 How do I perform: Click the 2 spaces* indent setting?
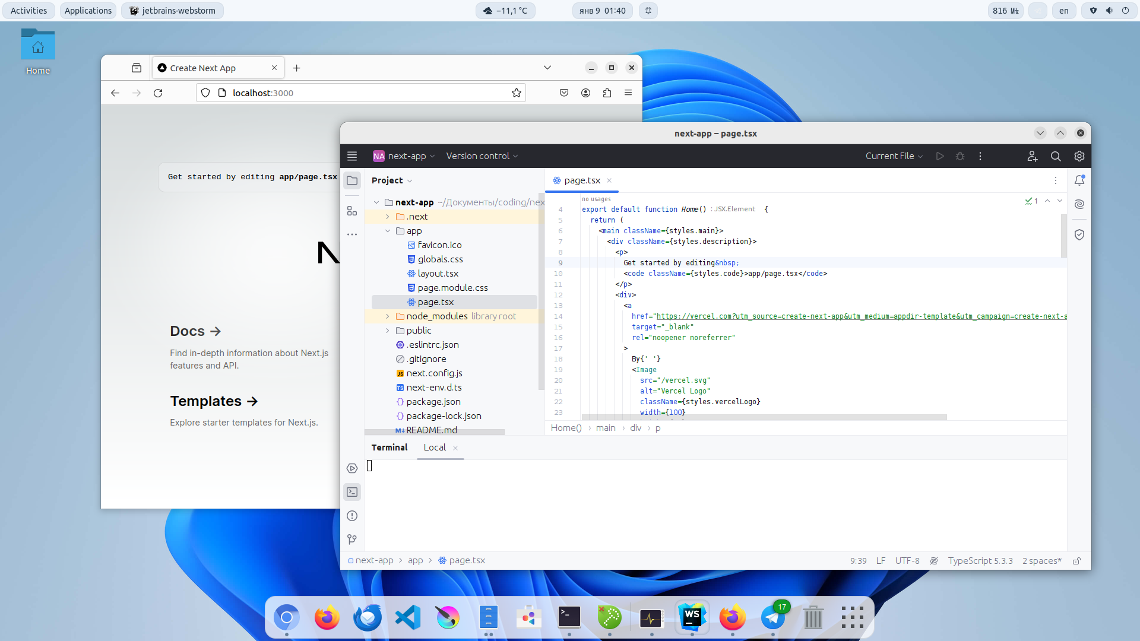1041,561
